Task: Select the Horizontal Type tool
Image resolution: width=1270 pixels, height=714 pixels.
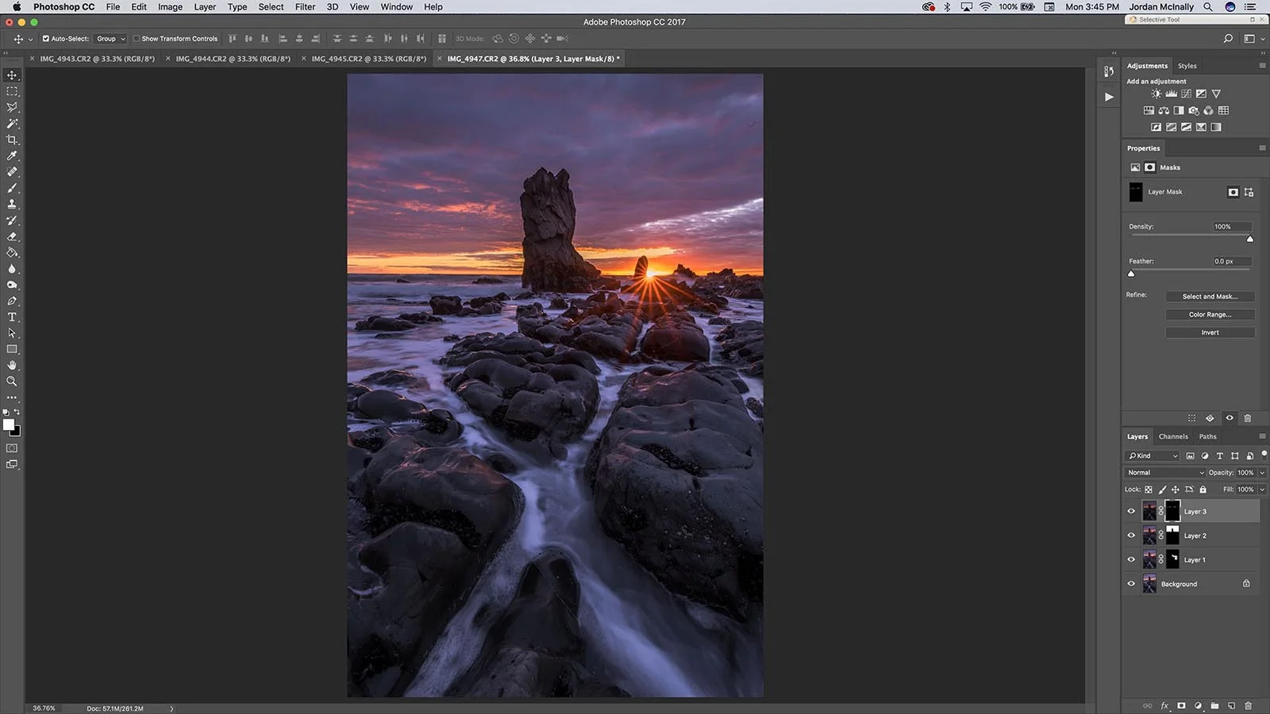Action: click(x=12, y=317)
